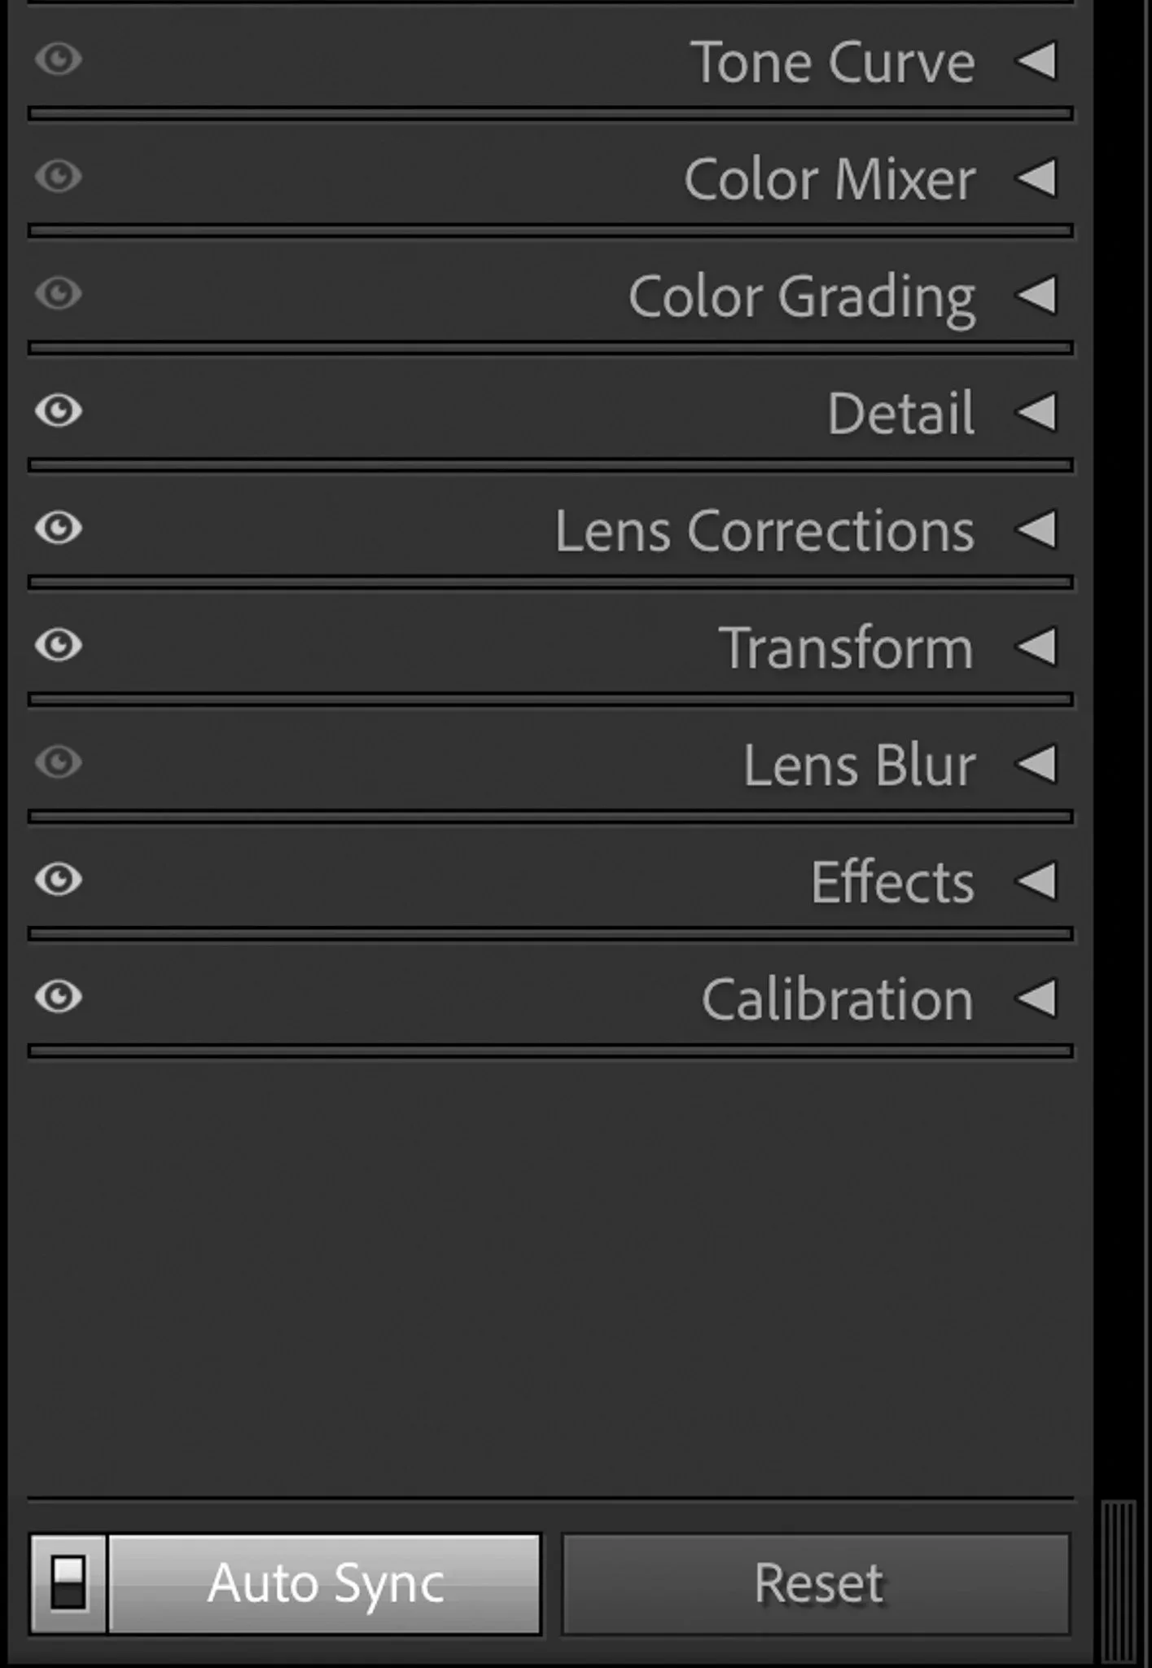This screenshot has height=1668, width=1152.
Task: Open the Detail panel header
Action: tap(550, 412)
